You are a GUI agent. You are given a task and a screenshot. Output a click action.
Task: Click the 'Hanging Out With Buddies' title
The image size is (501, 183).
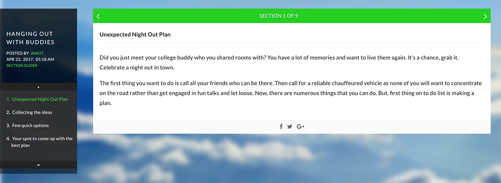click(x=30, y=38)
